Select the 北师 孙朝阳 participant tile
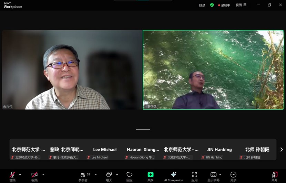286x183 pixels. pos(257,150)
